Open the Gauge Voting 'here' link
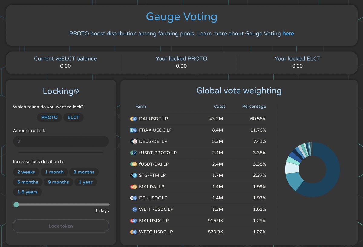Image resolution: width=363 pixels, height=247 pixels. click(x=288, y=34)
